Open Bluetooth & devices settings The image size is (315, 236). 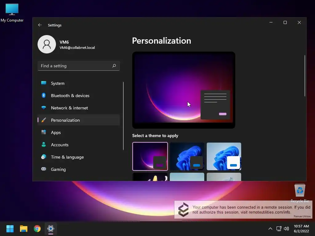pos(78,96)
